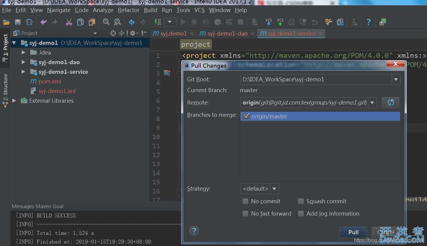
Task: Open the Navigate menu
Action: [59, 10]
